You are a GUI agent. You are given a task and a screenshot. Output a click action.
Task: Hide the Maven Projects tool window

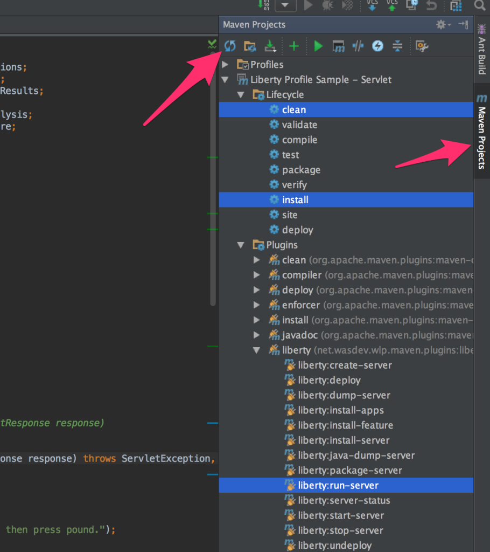tap(463, 25)
